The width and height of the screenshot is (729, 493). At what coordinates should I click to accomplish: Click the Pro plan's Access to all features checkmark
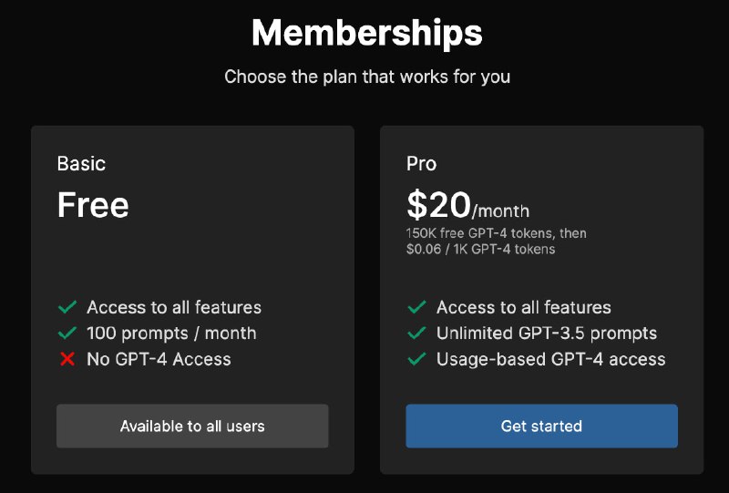click(x=416, y=308)
